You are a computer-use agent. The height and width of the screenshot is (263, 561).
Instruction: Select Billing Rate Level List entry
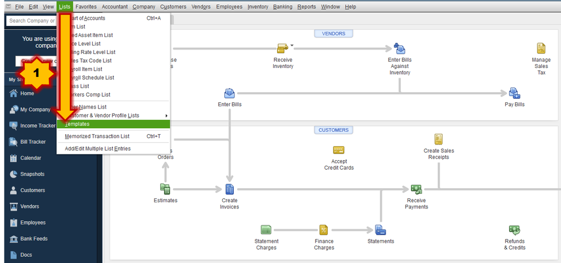[114, 52]
